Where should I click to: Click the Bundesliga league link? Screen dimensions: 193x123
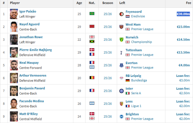click(x=139, y=80)
